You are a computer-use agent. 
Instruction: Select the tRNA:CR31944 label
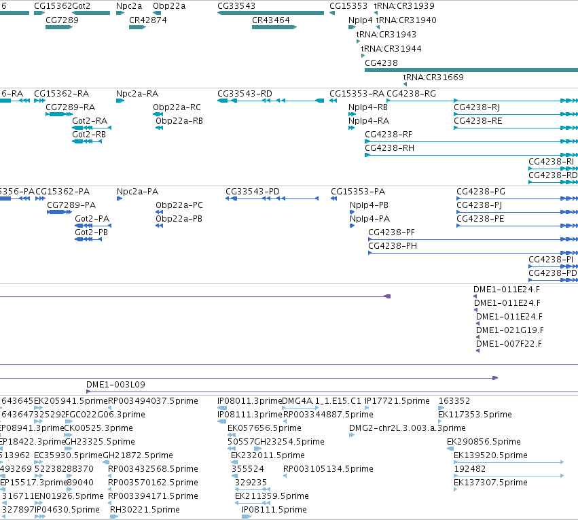(x=391, y=49)
